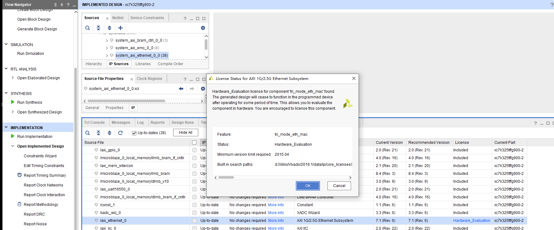
Task: Click OK in License Status dialog
Action: coord(308,186)
